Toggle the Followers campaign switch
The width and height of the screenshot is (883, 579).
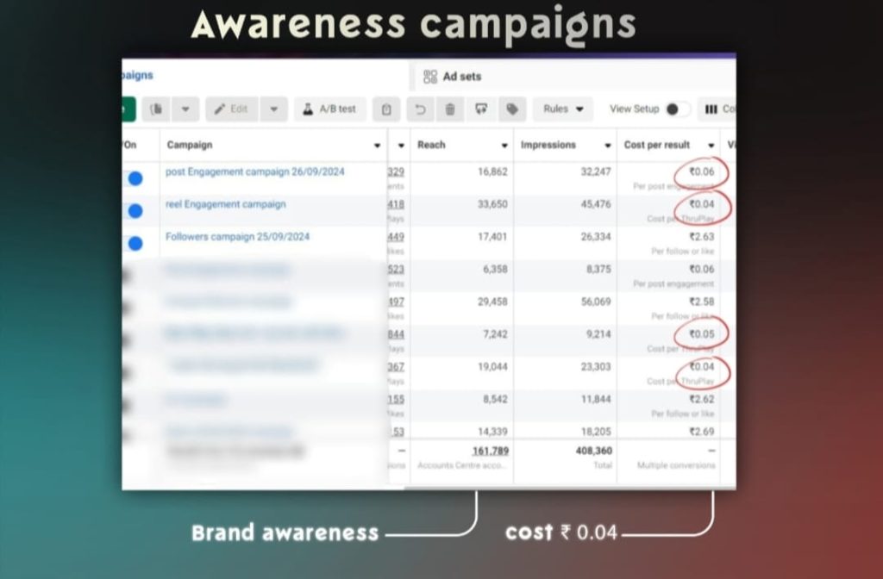[x=134, y=244]
